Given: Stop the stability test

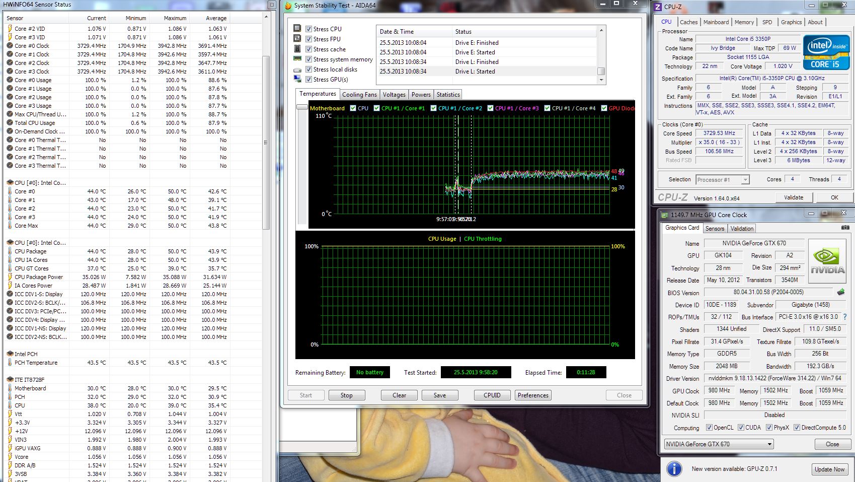Looking at the screenshot, I should coord(346,395).
